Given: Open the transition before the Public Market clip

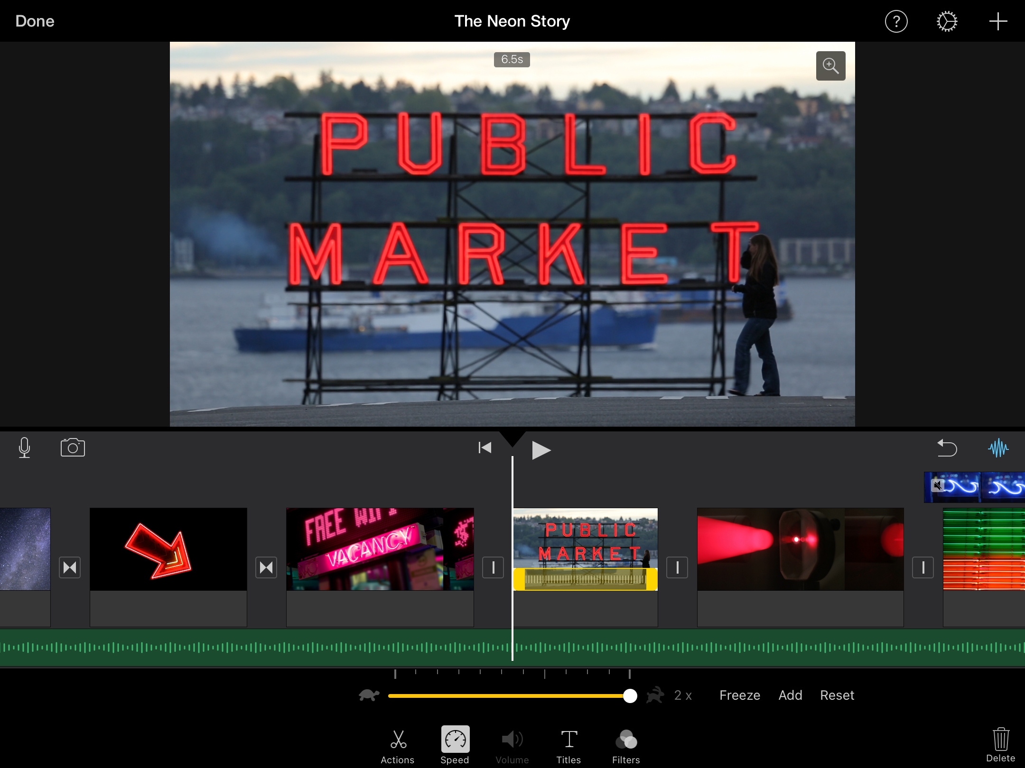Looking at the screenshot, I should point(493,567).
